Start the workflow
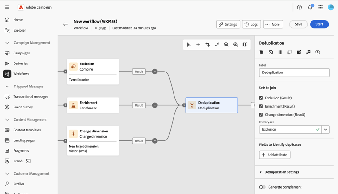This screenshot has height=194, width=338. tap(319, 24)
